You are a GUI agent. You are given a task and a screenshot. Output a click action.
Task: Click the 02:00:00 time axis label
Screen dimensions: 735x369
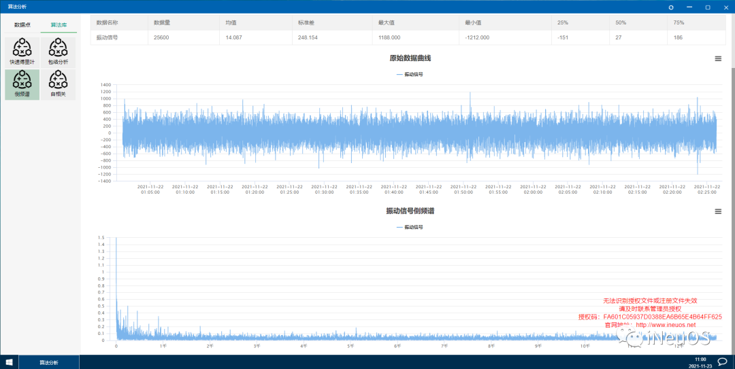tap(532, 189)
